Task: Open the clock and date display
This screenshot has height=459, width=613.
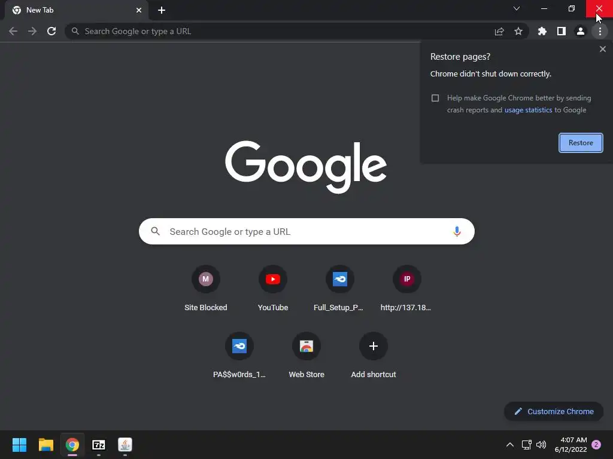Action: coord(570,445)
